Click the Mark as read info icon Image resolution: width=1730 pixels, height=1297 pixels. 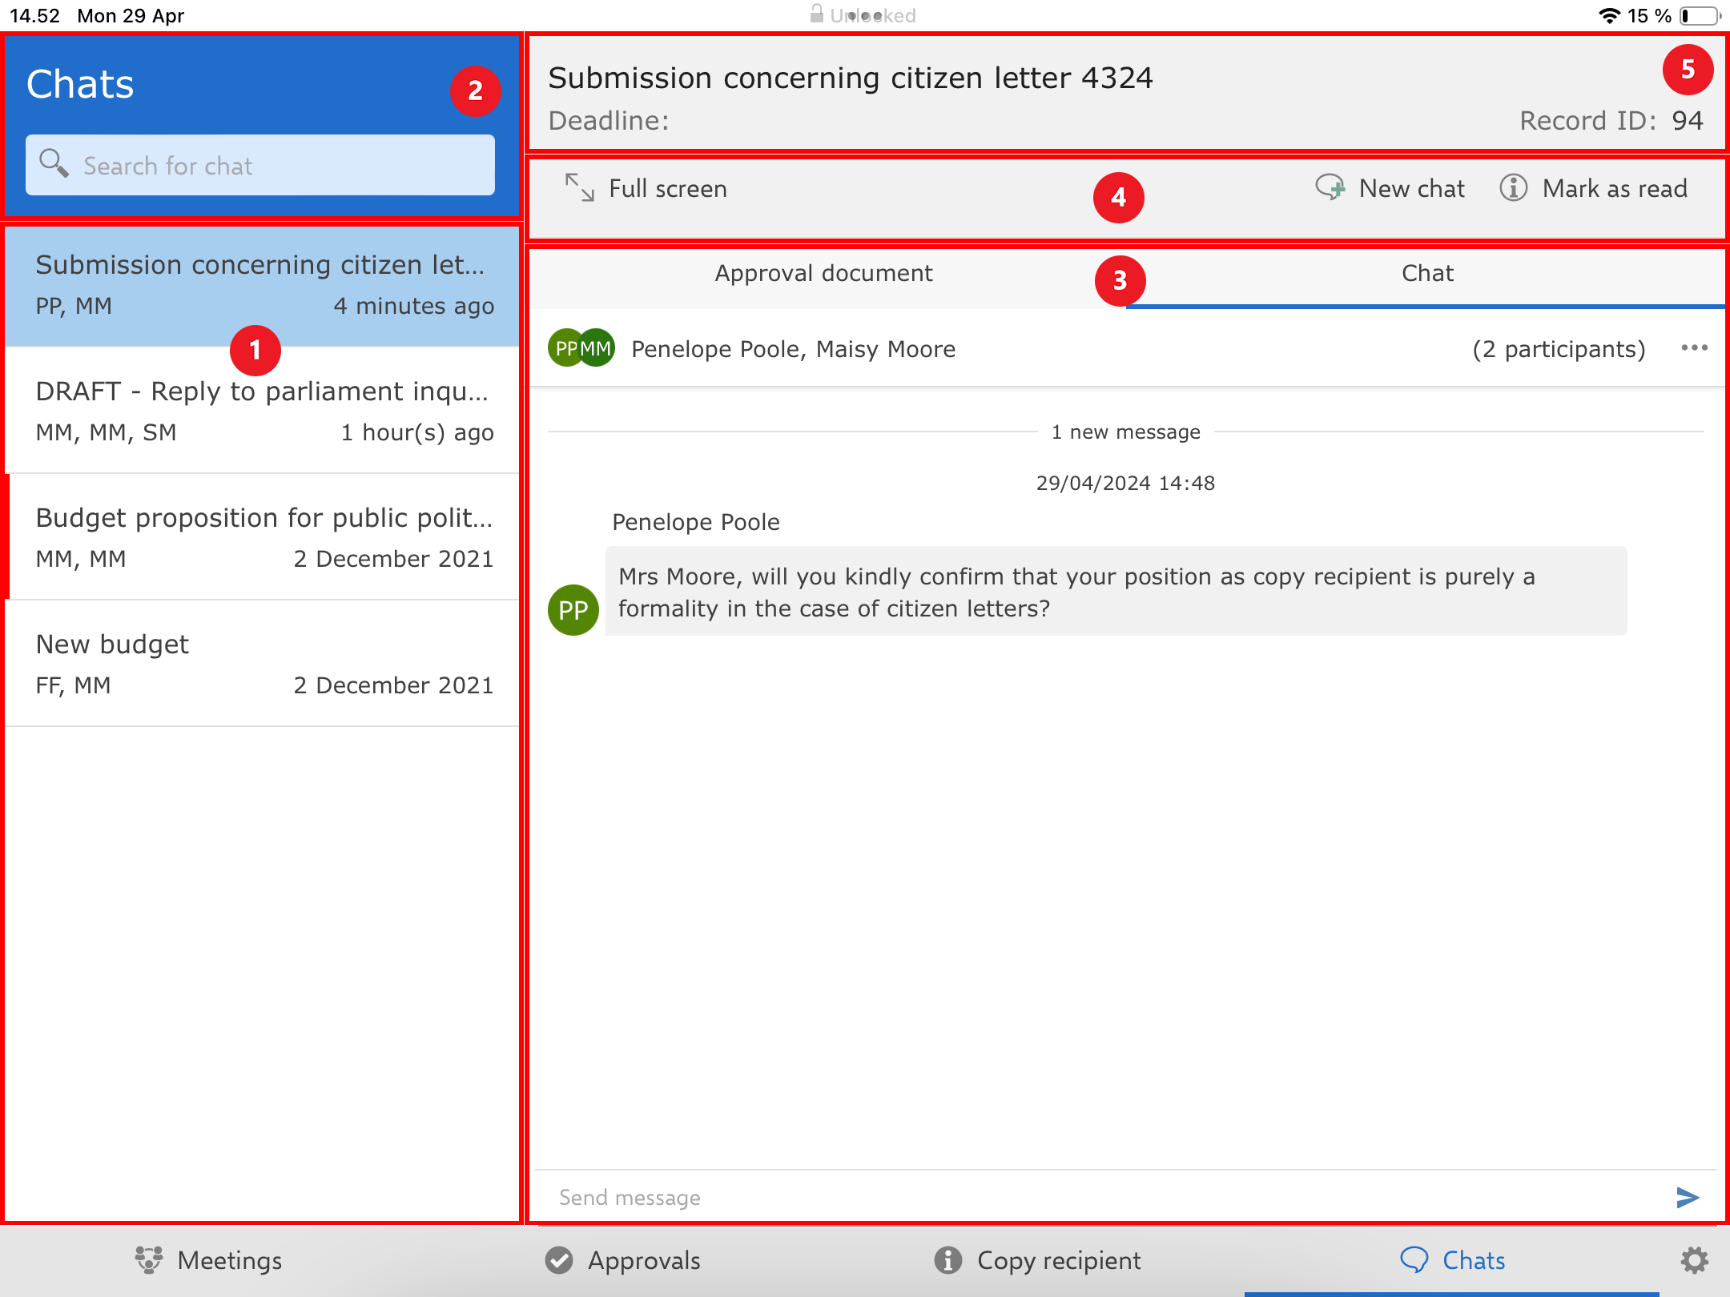pyautogui.click(x=1513, y=188)
